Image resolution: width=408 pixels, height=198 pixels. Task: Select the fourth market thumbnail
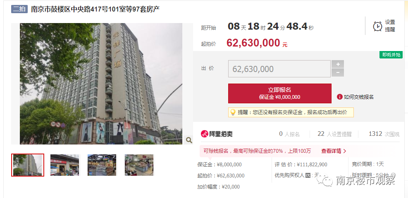[139, 165]
